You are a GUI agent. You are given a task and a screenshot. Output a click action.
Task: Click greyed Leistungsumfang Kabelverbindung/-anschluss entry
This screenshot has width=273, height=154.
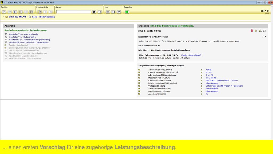30,48
